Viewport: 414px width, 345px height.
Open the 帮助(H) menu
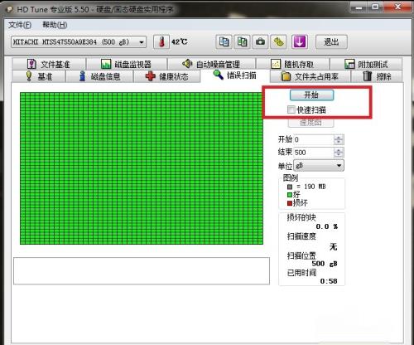(x=55, y=25)
